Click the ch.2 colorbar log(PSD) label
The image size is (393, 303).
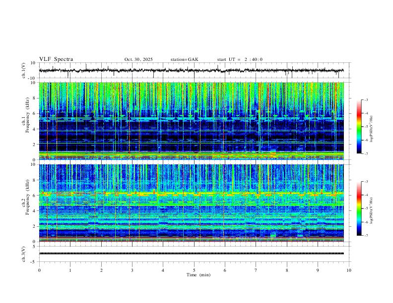pos(372,211)
